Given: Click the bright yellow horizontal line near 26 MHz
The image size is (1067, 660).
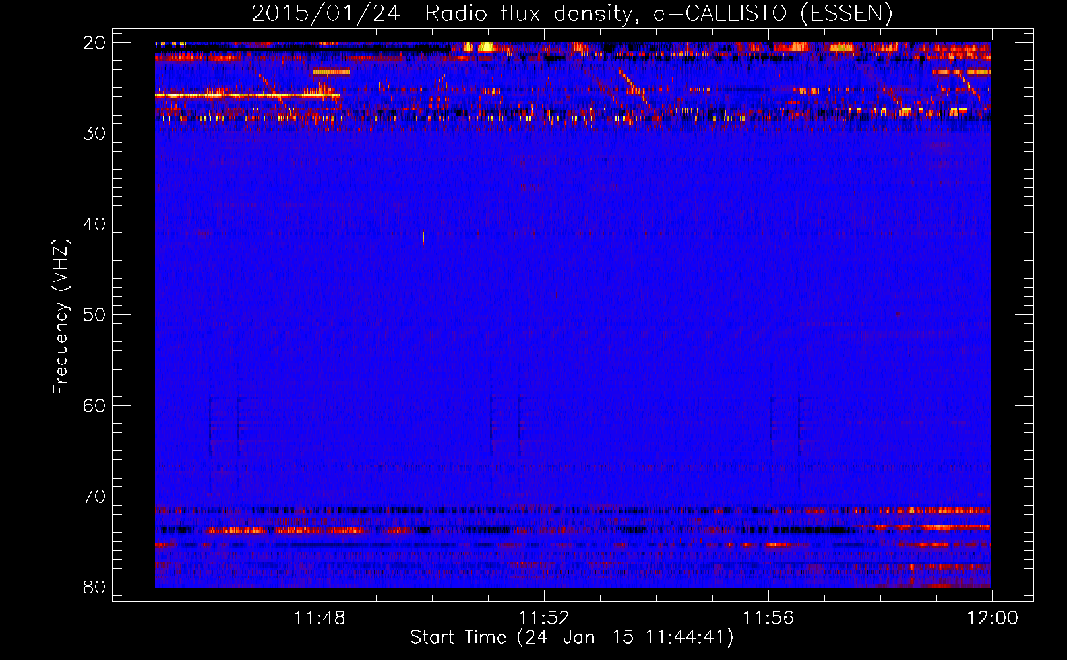Looking at the screenshot, I should coord(247,96).
